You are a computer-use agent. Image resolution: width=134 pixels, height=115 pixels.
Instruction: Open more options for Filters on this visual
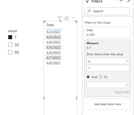click(128, 23)
